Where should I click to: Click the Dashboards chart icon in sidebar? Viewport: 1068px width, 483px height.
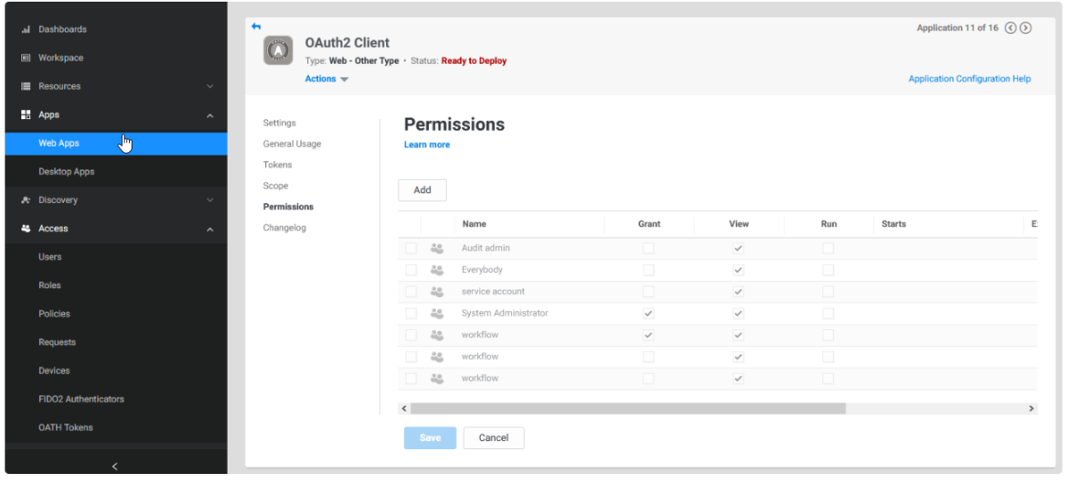point(26,29)
